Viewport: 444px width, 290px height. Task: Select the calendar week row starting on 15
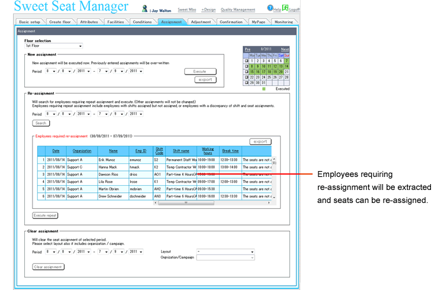[x=246, y=72]
